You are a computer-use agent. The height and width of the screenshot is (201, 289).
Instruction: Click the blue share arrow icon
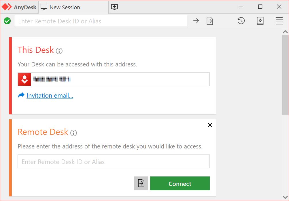21,95
